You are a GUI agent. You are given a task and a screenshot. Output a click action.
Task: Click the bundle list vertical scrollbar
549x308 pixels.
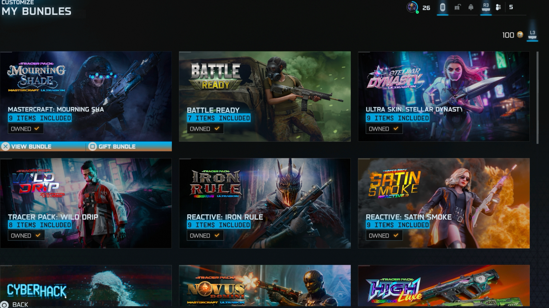537,98
